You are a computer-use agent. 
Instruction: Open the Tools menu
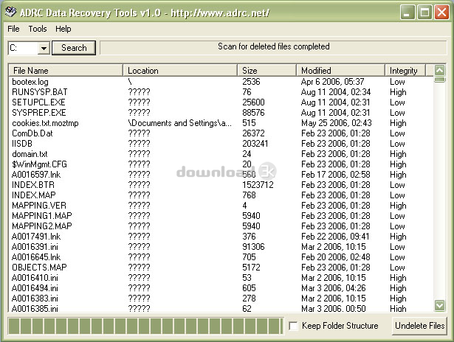[38, 29]
